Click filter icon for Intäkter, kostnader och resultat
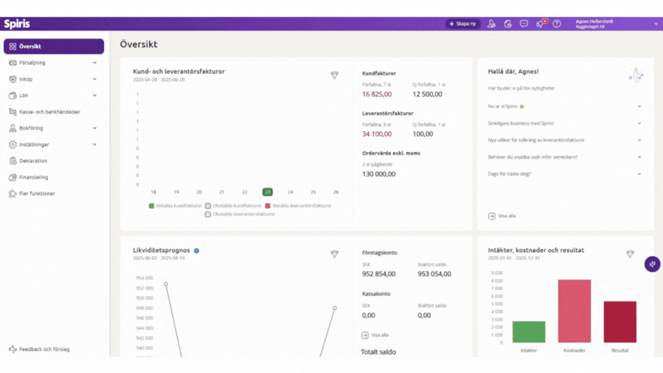 [x=630, y=254]
